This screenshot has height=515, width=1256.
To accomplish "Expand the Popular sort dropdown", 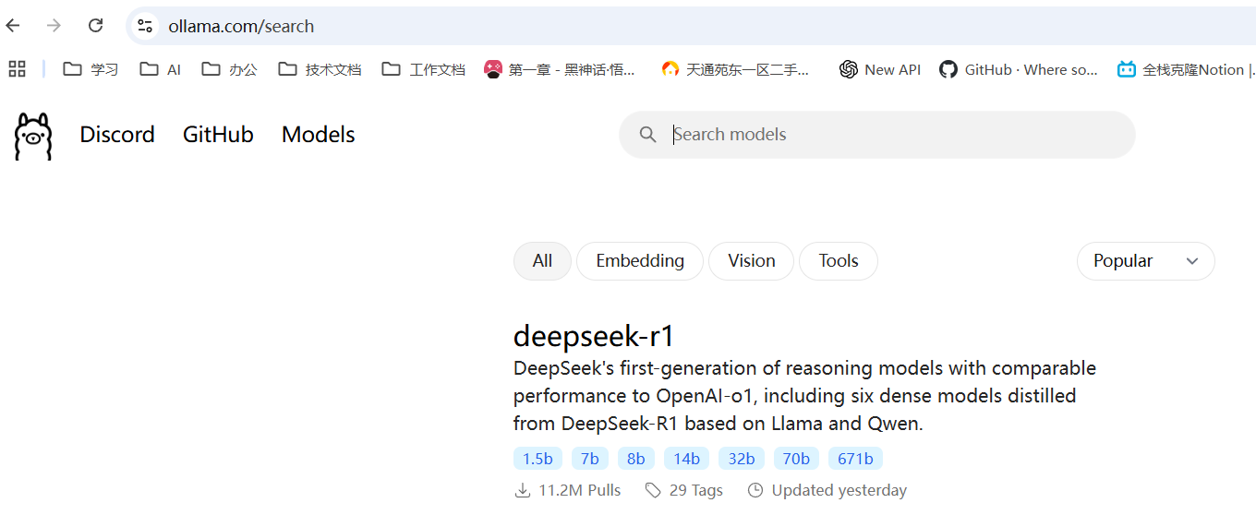I will (x=1146, y=261).
